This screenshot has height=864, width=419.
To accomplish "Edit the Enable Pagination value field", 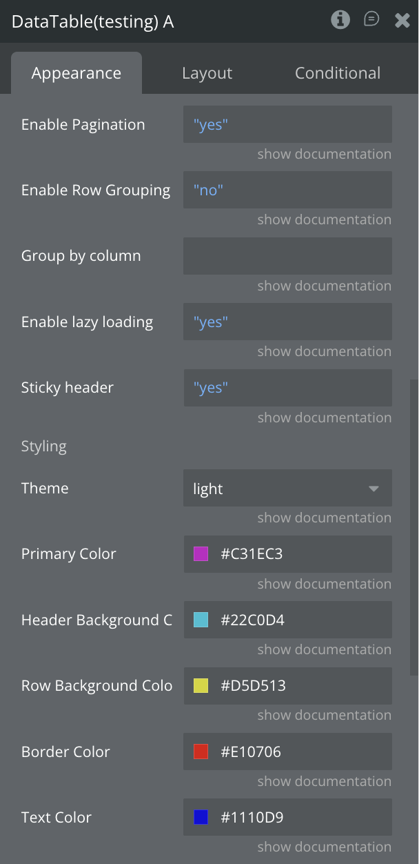I will pyautogui.click(x=287, y=125).
